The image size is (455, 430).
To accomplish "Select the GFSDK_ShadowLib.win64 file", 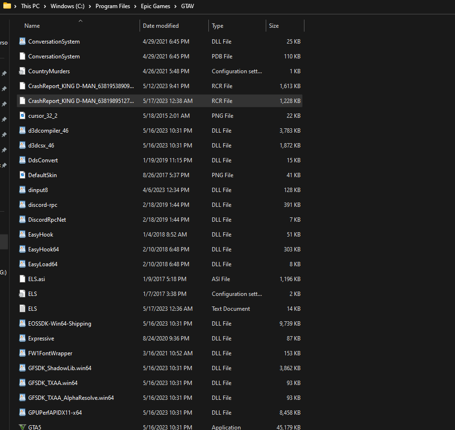I will click(x=59, y=368).
